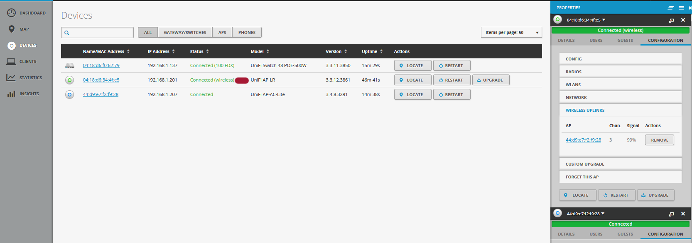Open the Clients laptop icon

[11, 61]
